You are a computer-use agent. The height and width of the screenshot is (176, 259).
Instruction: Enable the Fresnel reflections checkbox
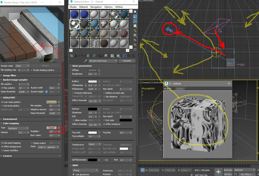coord(73,93)
